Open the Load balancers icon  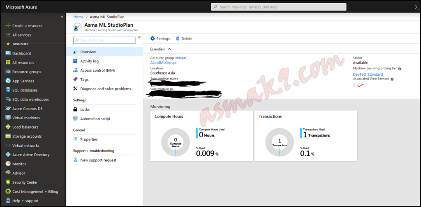8,127
